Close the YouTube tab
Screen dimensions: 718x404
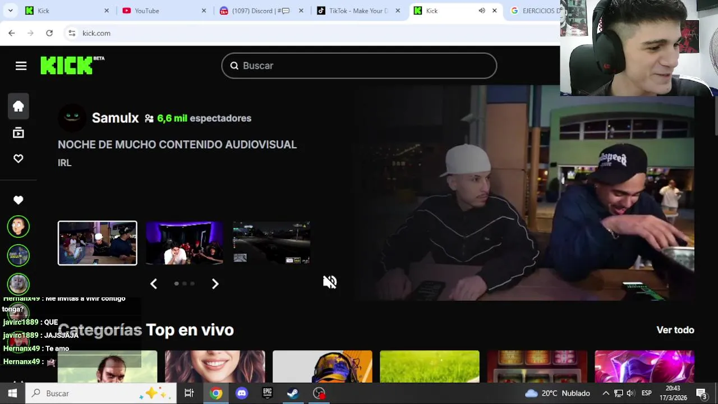[x=204, y=11]
